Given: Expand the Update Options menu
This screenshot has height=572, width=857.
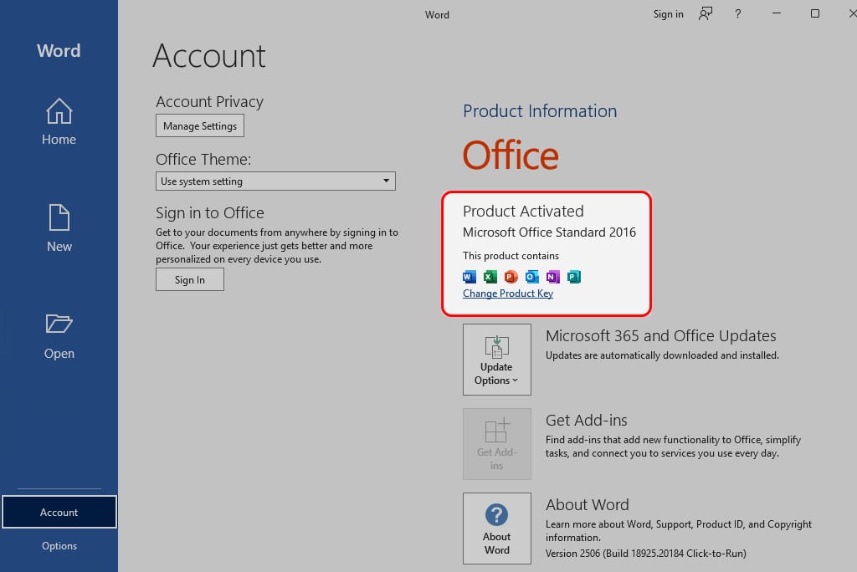Looking at the screenshot, I should tap(497, 360).
